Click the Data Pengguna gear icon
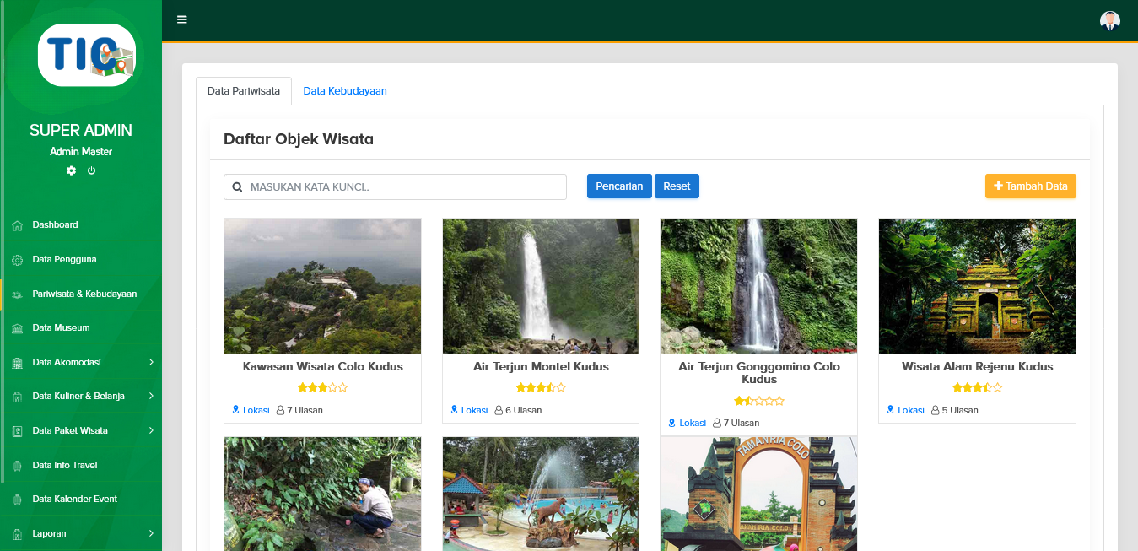Screen dimensions: 1138x551 click(17, 260)
